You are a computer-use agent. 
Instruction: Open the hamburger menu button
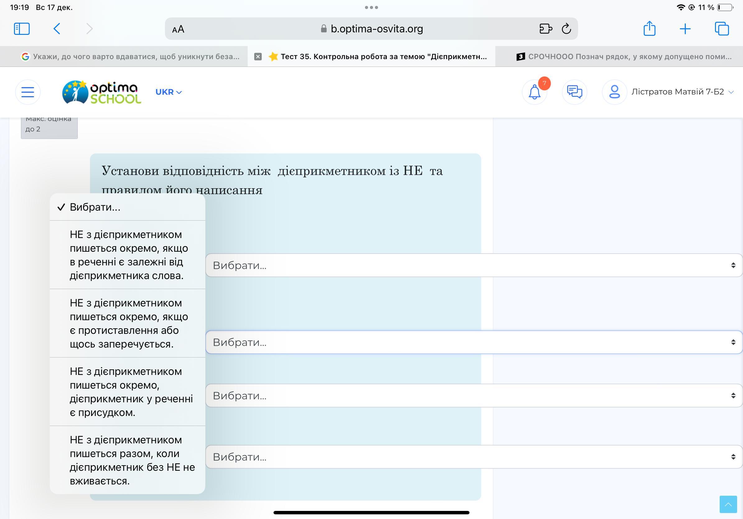28,92
